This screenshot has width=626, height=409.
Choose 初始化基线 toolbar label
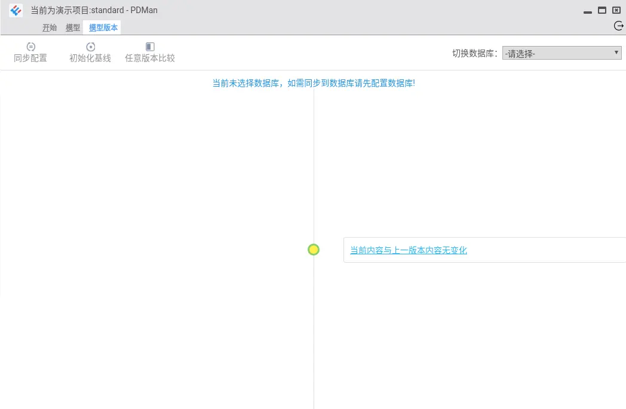click(x=90, y=59)
